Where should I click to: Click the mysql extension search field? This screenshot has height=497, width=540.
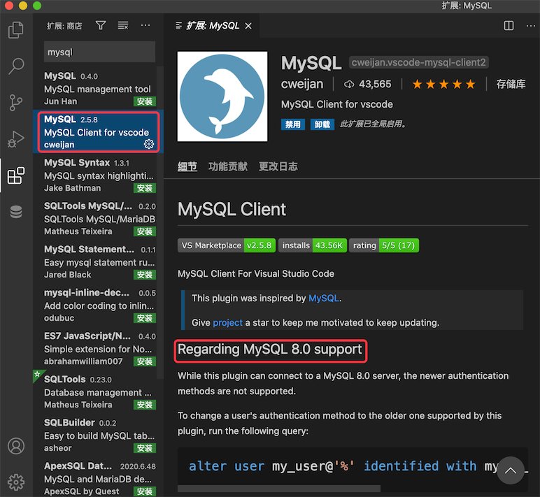(x=99, y=52)
